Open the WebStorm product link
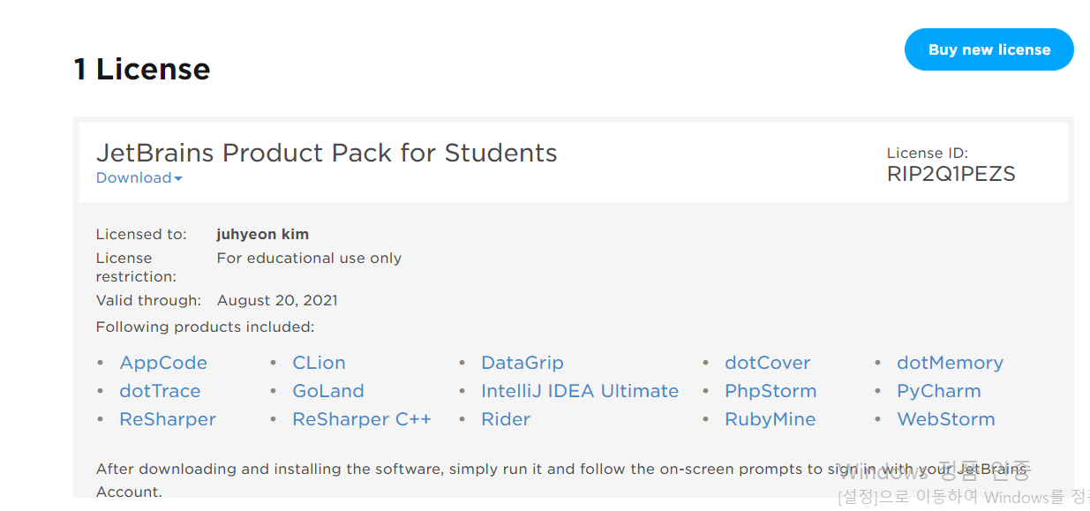Image resolution: width=1090 pixels, height=511 pixels. (x=945, y=419)
